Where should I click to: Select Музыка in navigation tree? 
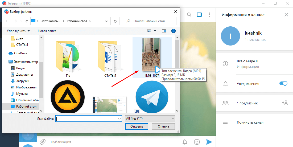tap(22, 94)
